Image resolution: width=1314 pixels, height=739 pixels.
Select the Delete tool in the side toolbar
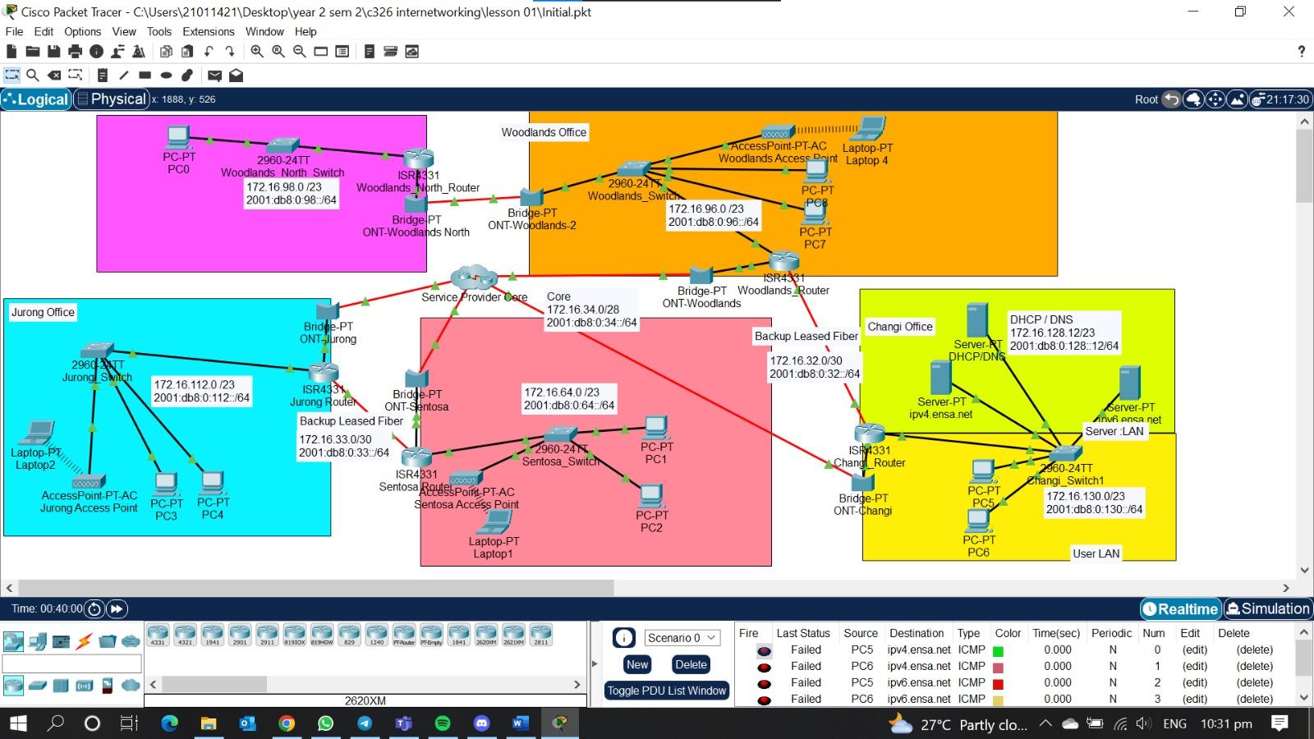[x=54, y=75]
